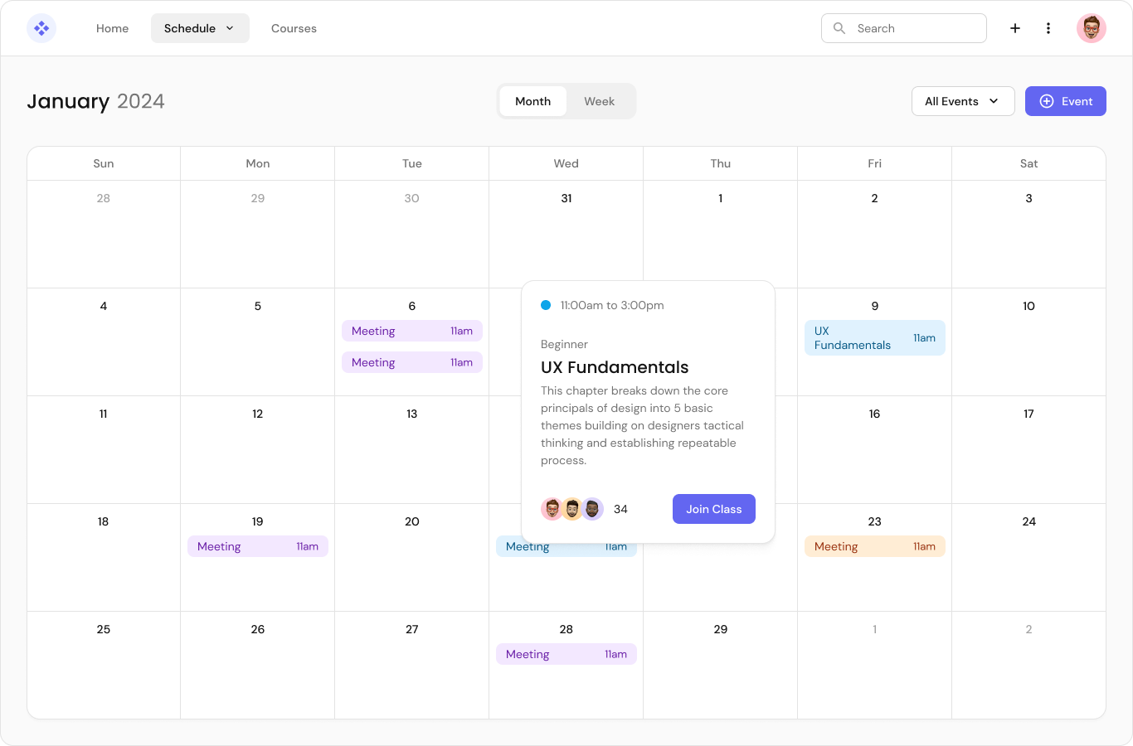Screen dimensions: 1133x746
Task: Toggle the UX Fundamentals event on January 9
Action: pos(874,337)
